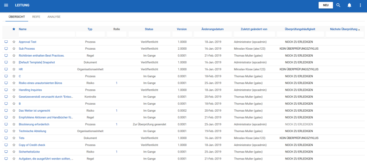
Task: Click the monitor icon for Handling Inquiries
Action: coord(6,90)
